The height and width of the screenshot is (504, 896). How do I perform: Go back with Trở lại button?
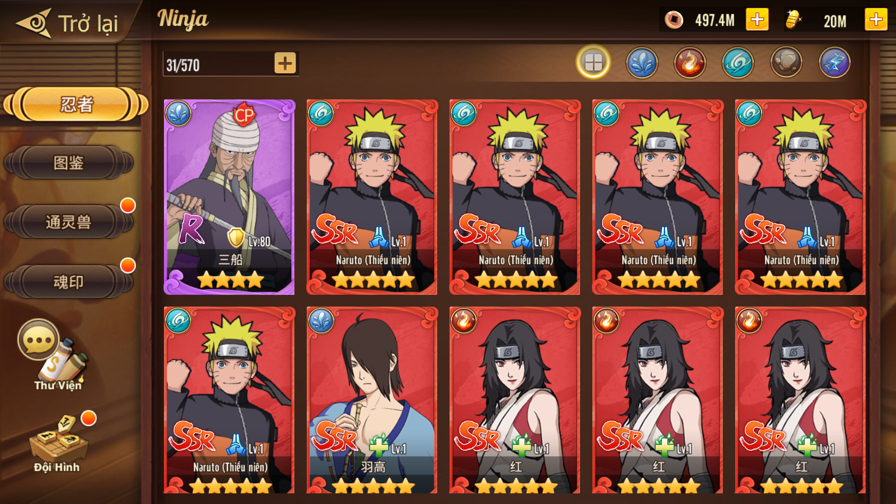coord(67,23)
